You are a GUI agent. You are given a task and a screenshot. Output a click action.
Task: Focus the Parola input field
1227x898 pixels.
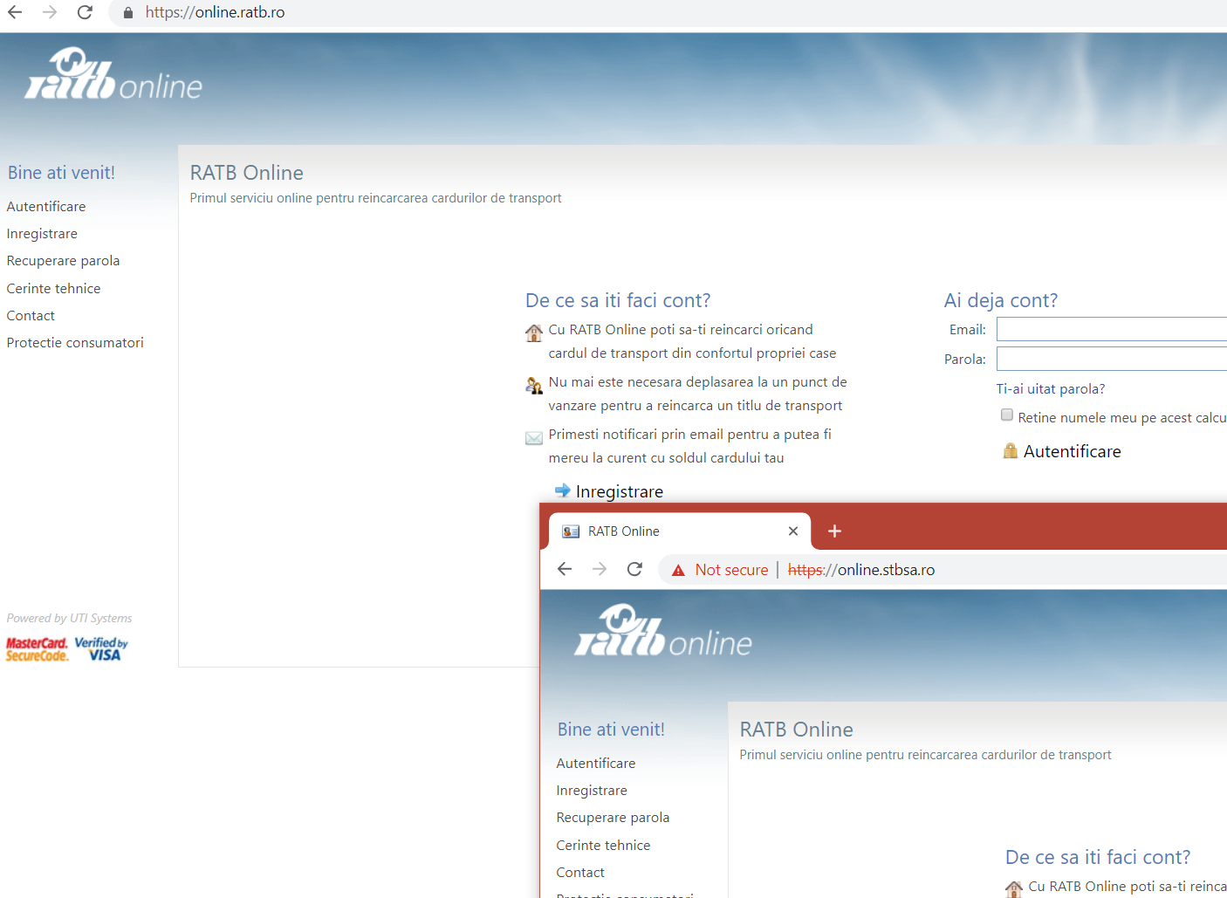pyautogui.click(x=1112, y=359)
